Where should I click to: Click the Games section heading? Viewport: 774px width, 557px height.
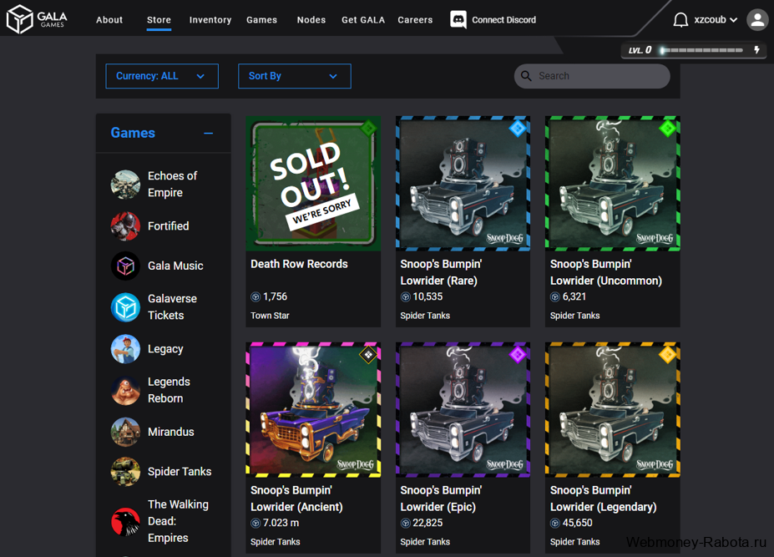[133, 134]
